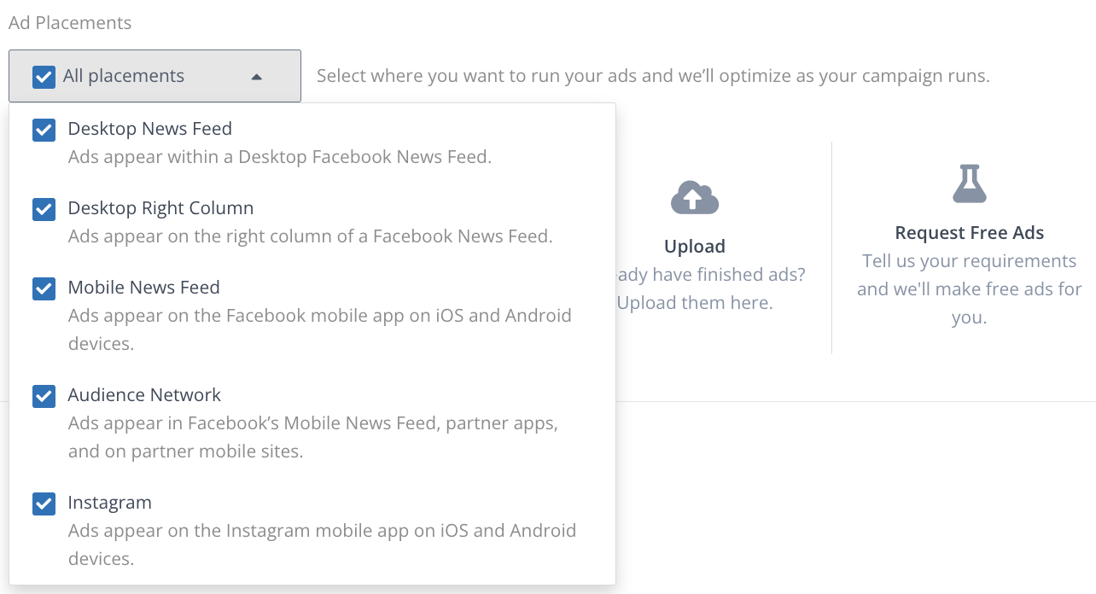Select the Instagram option title

[x=109, y=503]
